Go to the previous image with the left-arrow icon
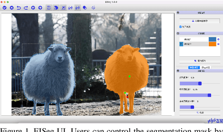 pos(33,8)
